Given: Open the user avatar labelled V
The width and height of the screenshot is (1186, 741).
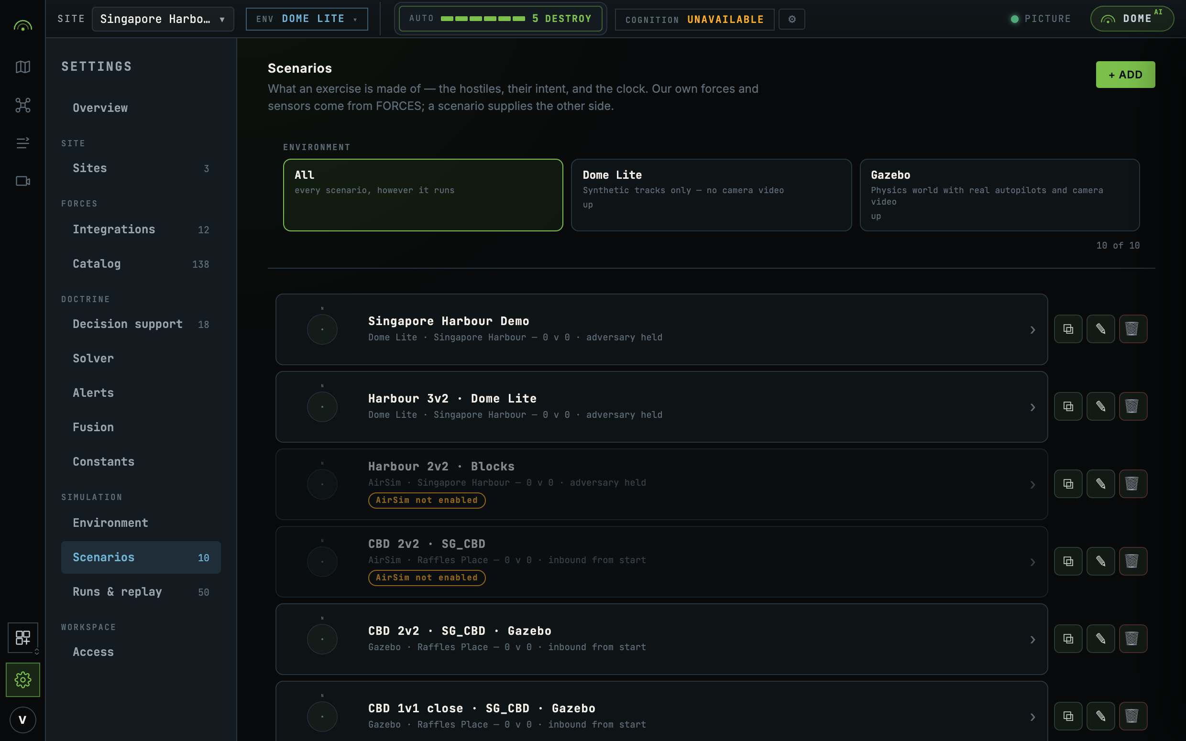Looking at the screenshot, I should (22, 720).
